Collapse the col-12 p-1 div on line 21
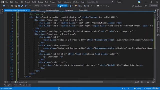The width and height of the screenshot is (160, 90). [x=18, y=62]
